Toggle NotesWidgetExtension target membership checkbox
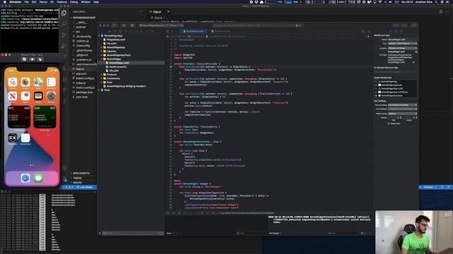The width and height of the screenshot is (453, 254). pyautogui.click(x=376, y=96)
